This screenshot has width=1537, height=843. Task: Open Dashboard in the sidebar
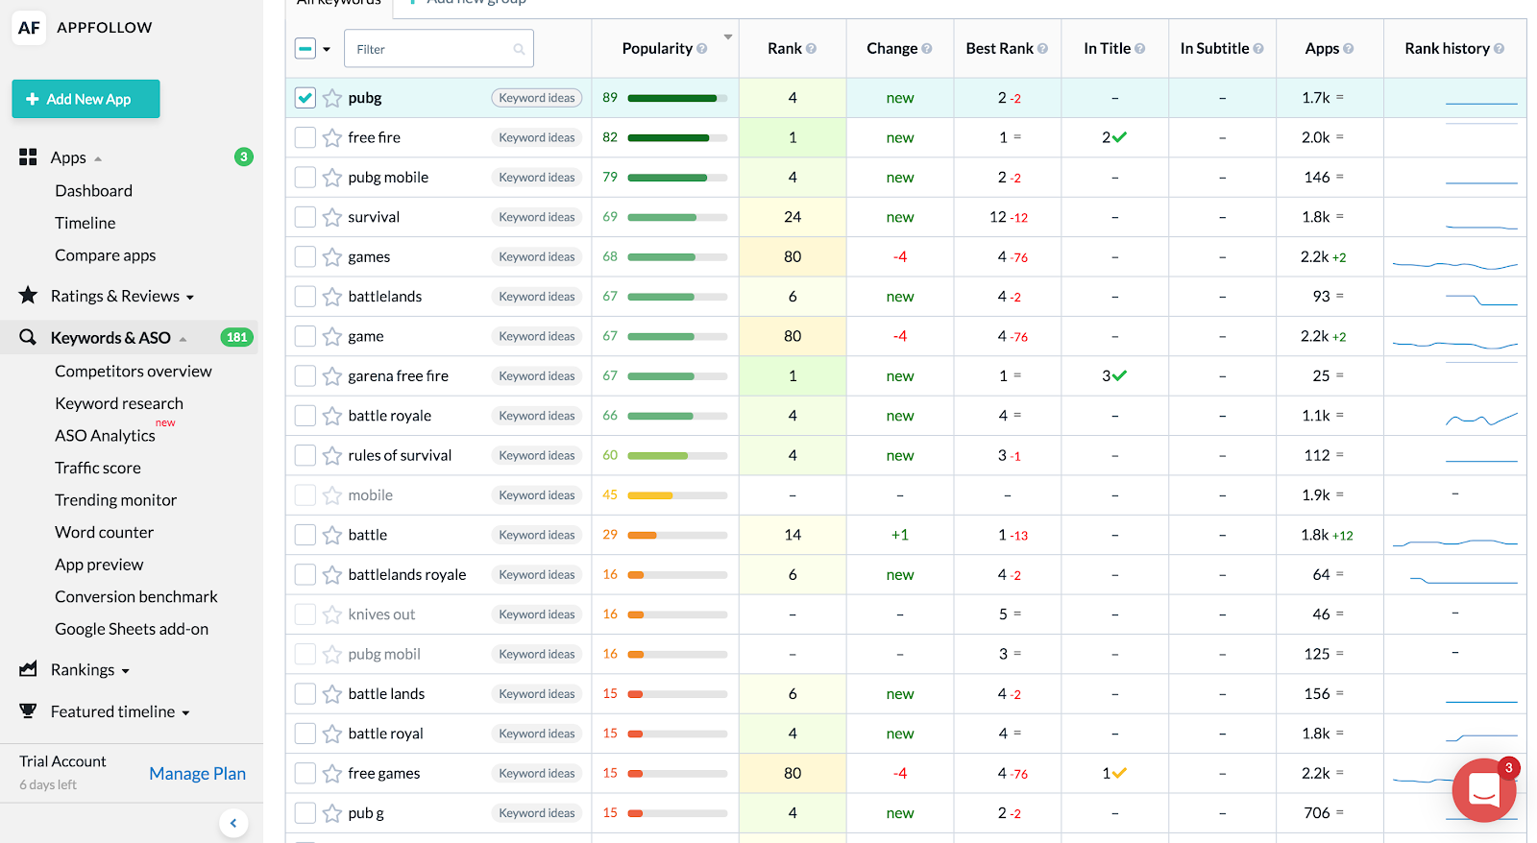(94, 191)
